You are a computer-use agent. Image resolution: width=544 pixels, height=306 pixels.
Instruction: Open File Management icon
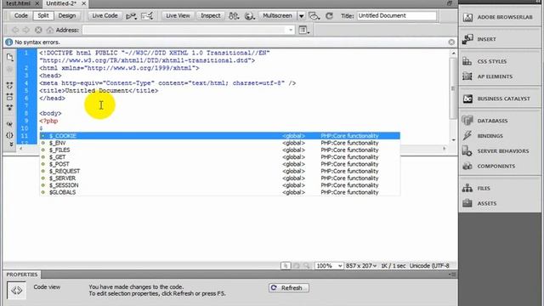tap(234, 16)
